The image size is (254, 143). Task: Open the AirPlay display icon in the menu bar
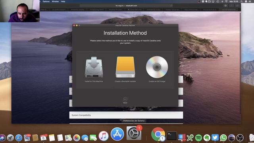click(213, 2)
